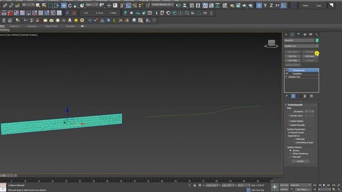This screenshot has width=342, height=192.
Task: Toggle the 3D Snaps icon
Action: [x=122, y=5]
